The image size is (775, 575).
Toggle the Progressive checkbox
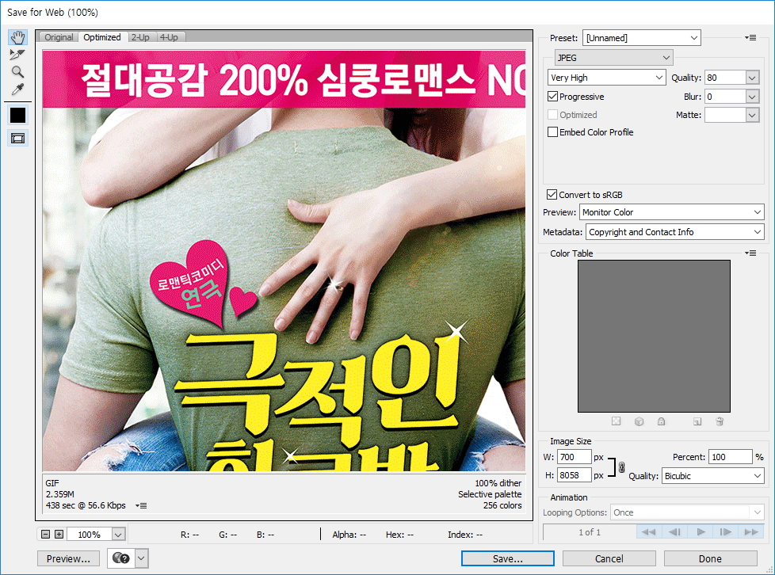[552, 97]
